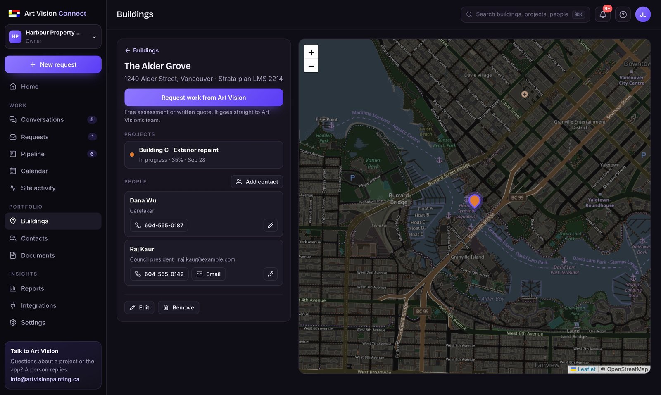The width and height of the screenshot is (661, 395).
Task: Open the JL user avatar menu
Action: 643,14
